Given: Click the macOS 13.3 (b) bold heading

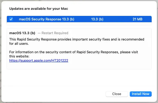Looking at the screenshot, I should click(22, 33).
